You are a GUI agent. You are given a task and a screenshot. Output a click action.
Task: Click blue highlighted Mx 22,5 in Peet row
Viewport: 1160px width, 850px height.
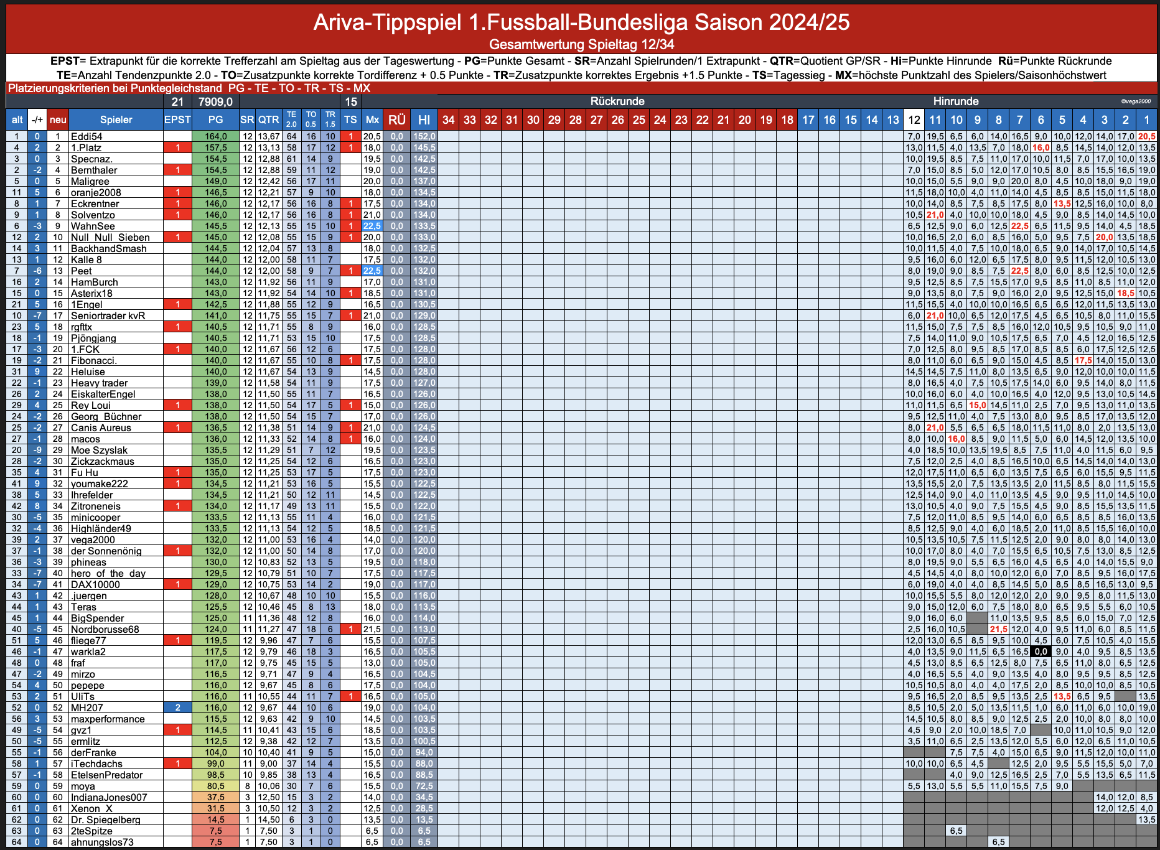pos(372,271)
